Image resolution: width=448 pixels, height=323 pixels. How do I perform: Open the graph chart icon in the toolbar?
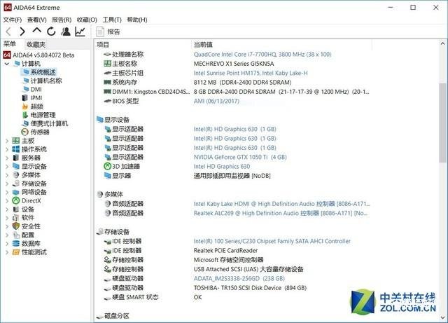80,32
